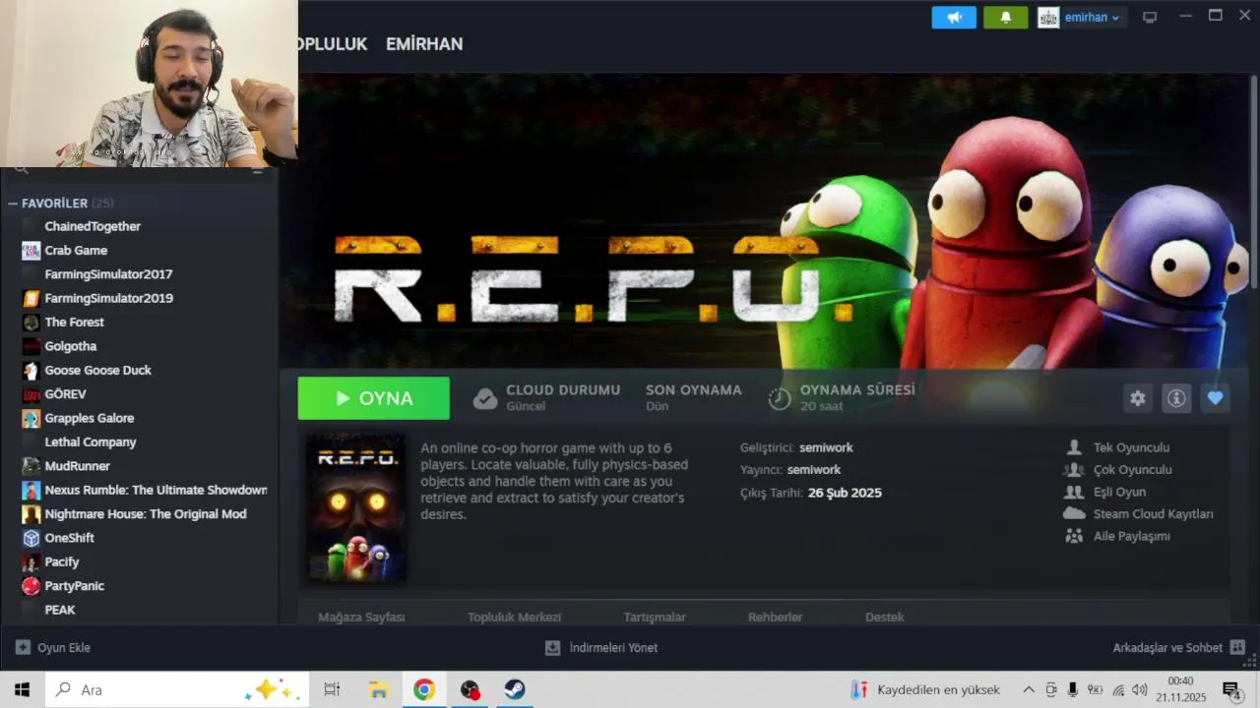Open the emirhan account dropdown arrow
The height and width of the screenshot is (708, 1260).
point(1115,18)
